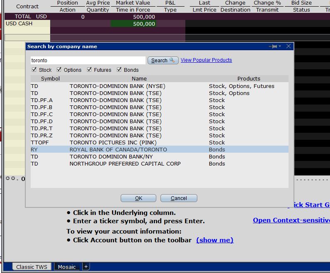Toggle the Stock checkbox

pos(34,70)
